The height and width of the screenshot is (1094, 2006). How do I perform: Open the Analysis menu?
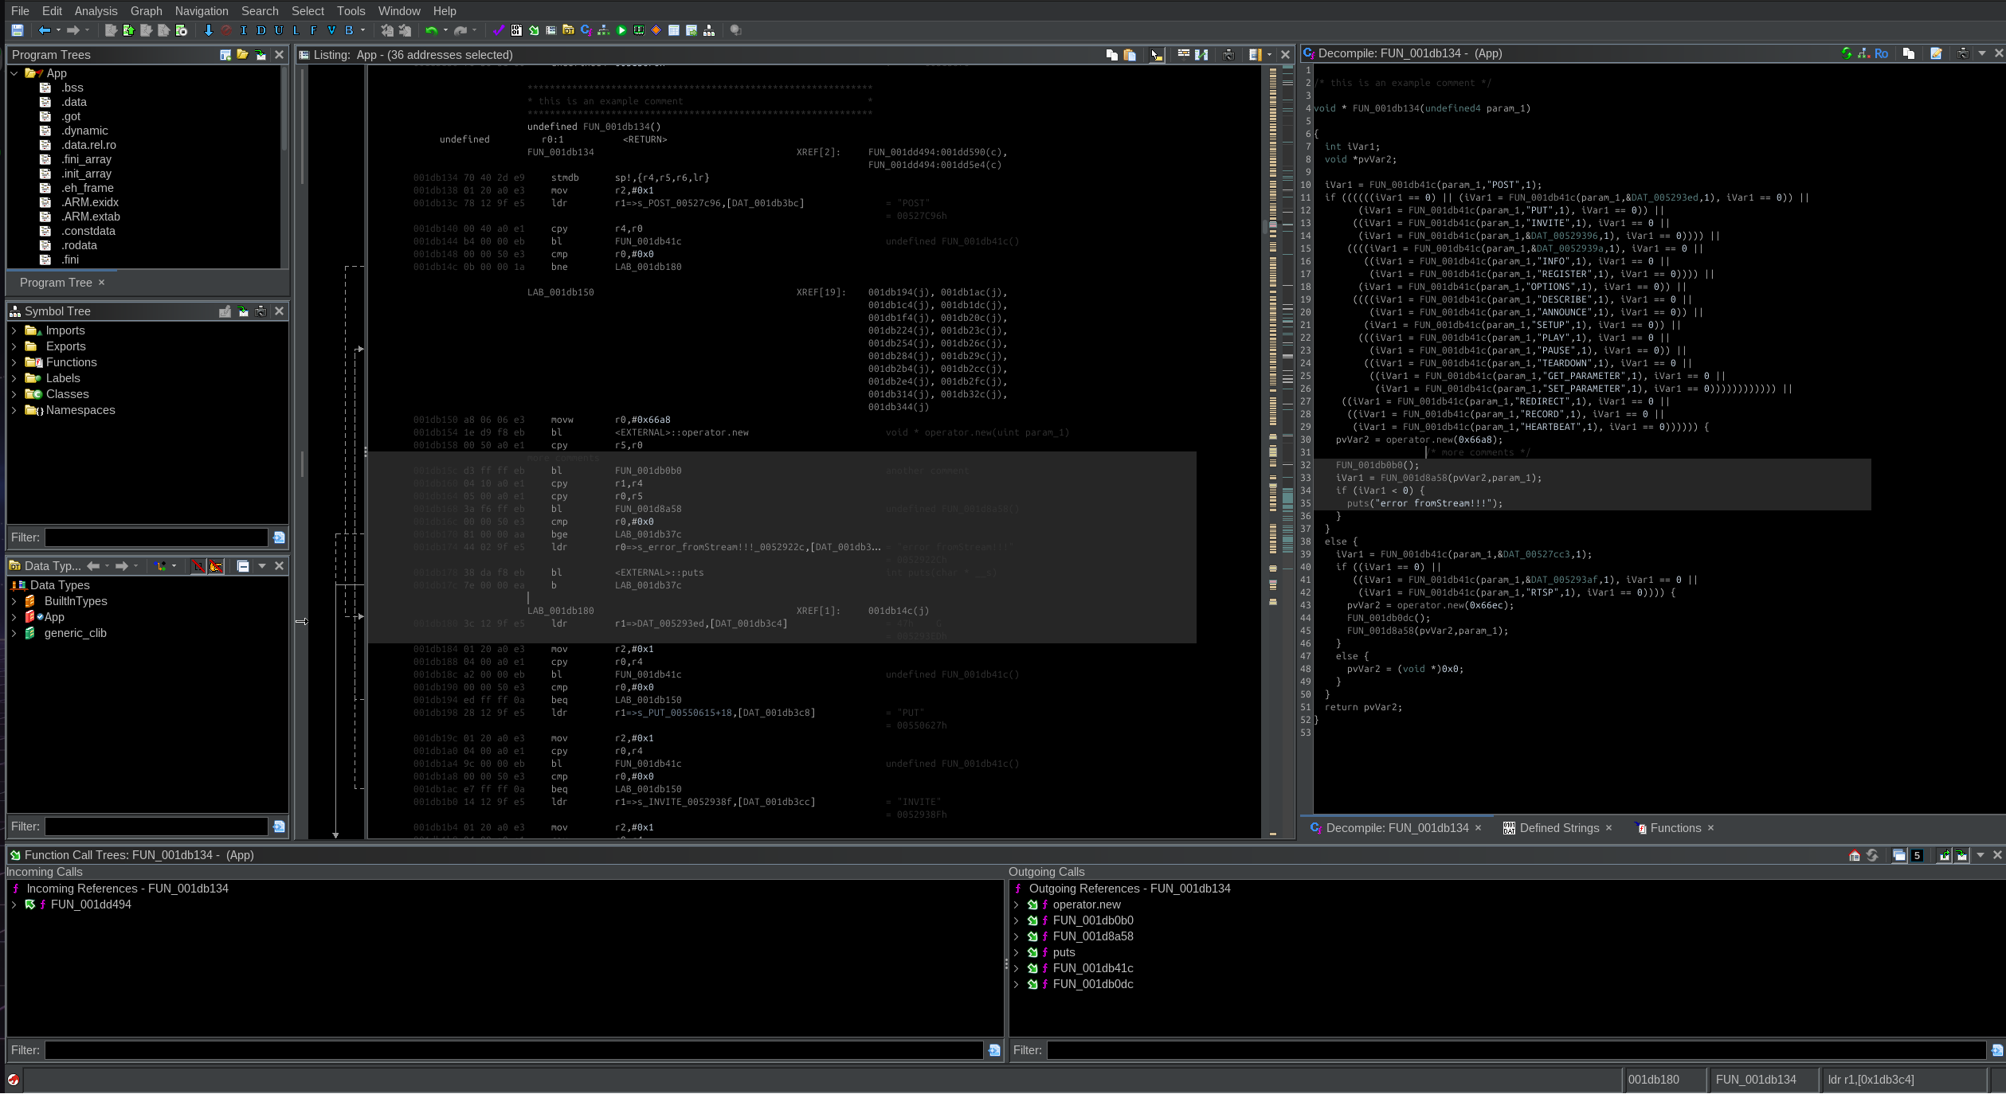tap(96, 10)
